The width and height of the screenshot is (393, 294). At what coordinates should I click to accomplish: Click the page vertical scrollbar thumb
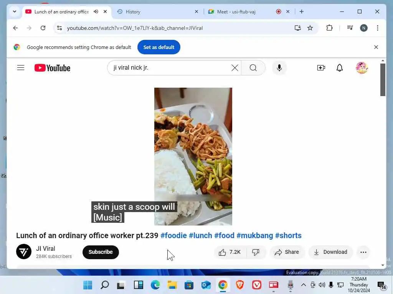tap(383, 80)
